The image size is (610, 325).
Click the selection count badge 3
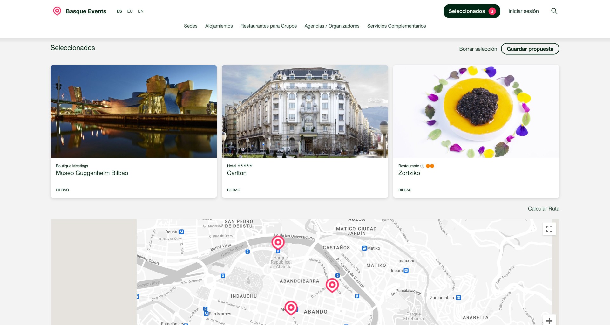(492, 11)
